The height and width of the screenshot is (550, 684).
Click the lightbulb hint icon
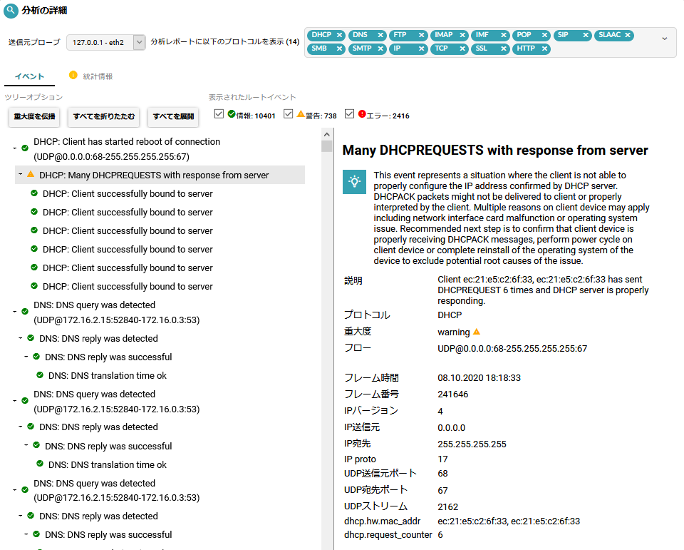[x=353, y=182]
